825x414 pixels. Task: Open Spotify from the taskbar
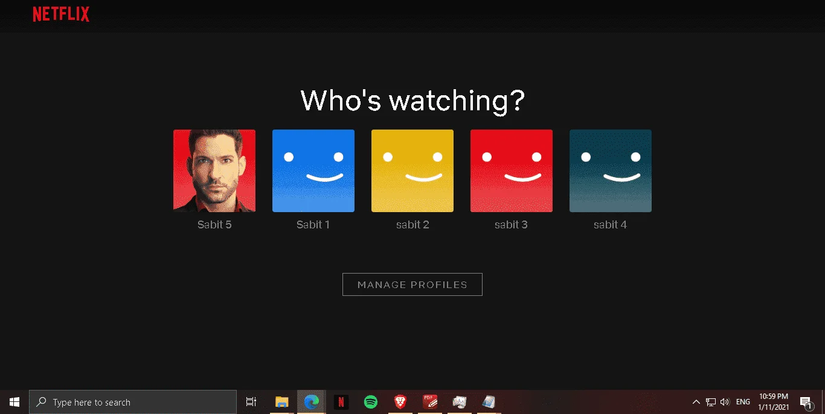371,402
